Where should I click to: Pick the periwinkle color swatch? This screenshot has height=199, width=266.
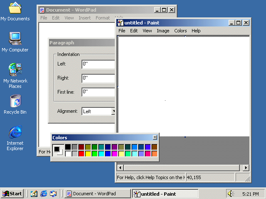coord(141,154)
